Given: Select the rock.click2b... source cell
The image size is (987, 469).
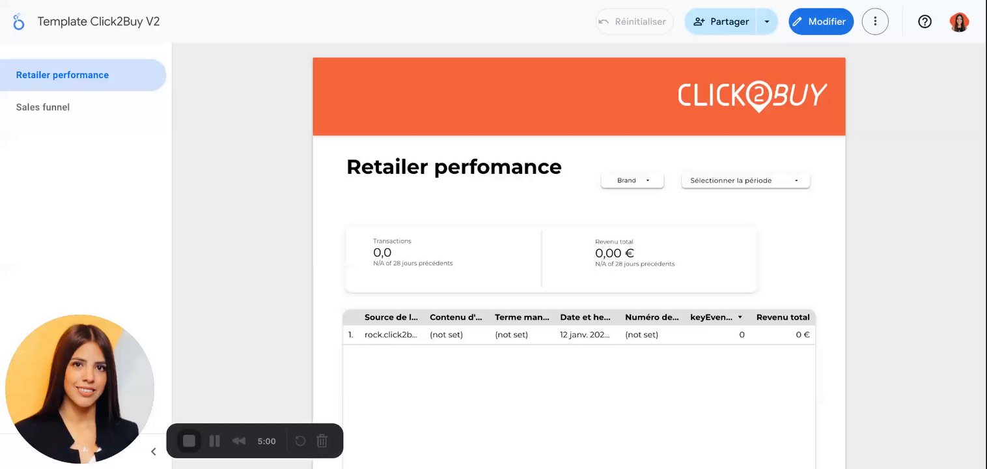Looking at the screenshot, I should point(391,335).
